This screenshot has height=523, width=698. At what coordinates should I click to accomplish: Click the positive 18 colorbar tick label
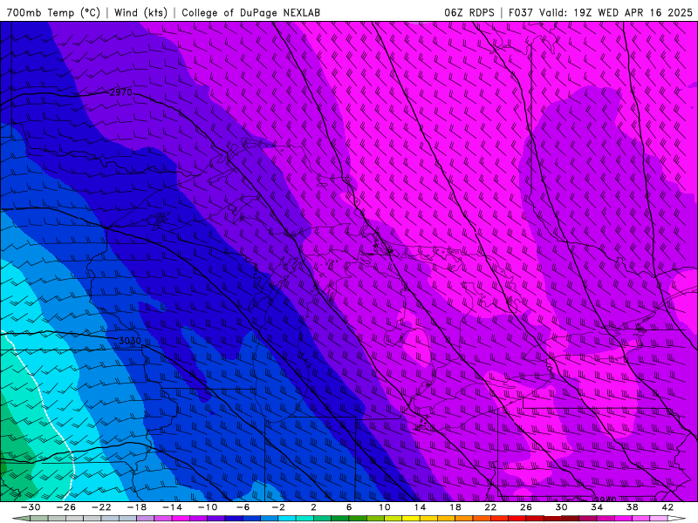tap(455, 507)
